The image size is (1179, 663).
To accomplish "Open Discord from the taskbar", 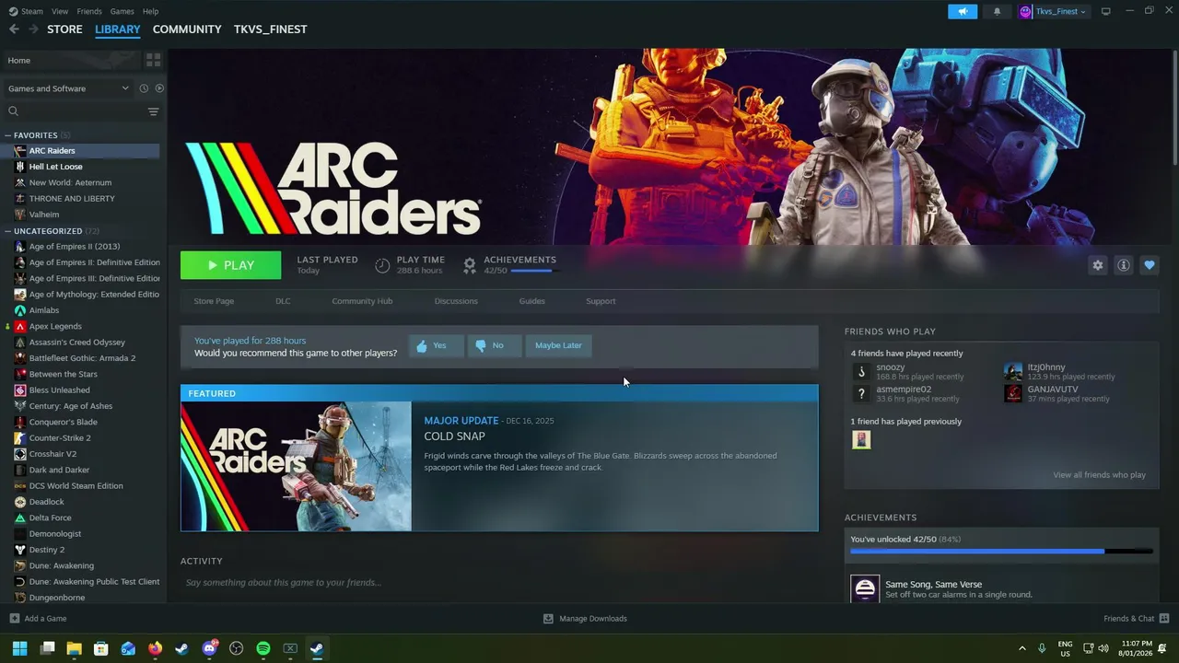I will (x=209, y=648).
